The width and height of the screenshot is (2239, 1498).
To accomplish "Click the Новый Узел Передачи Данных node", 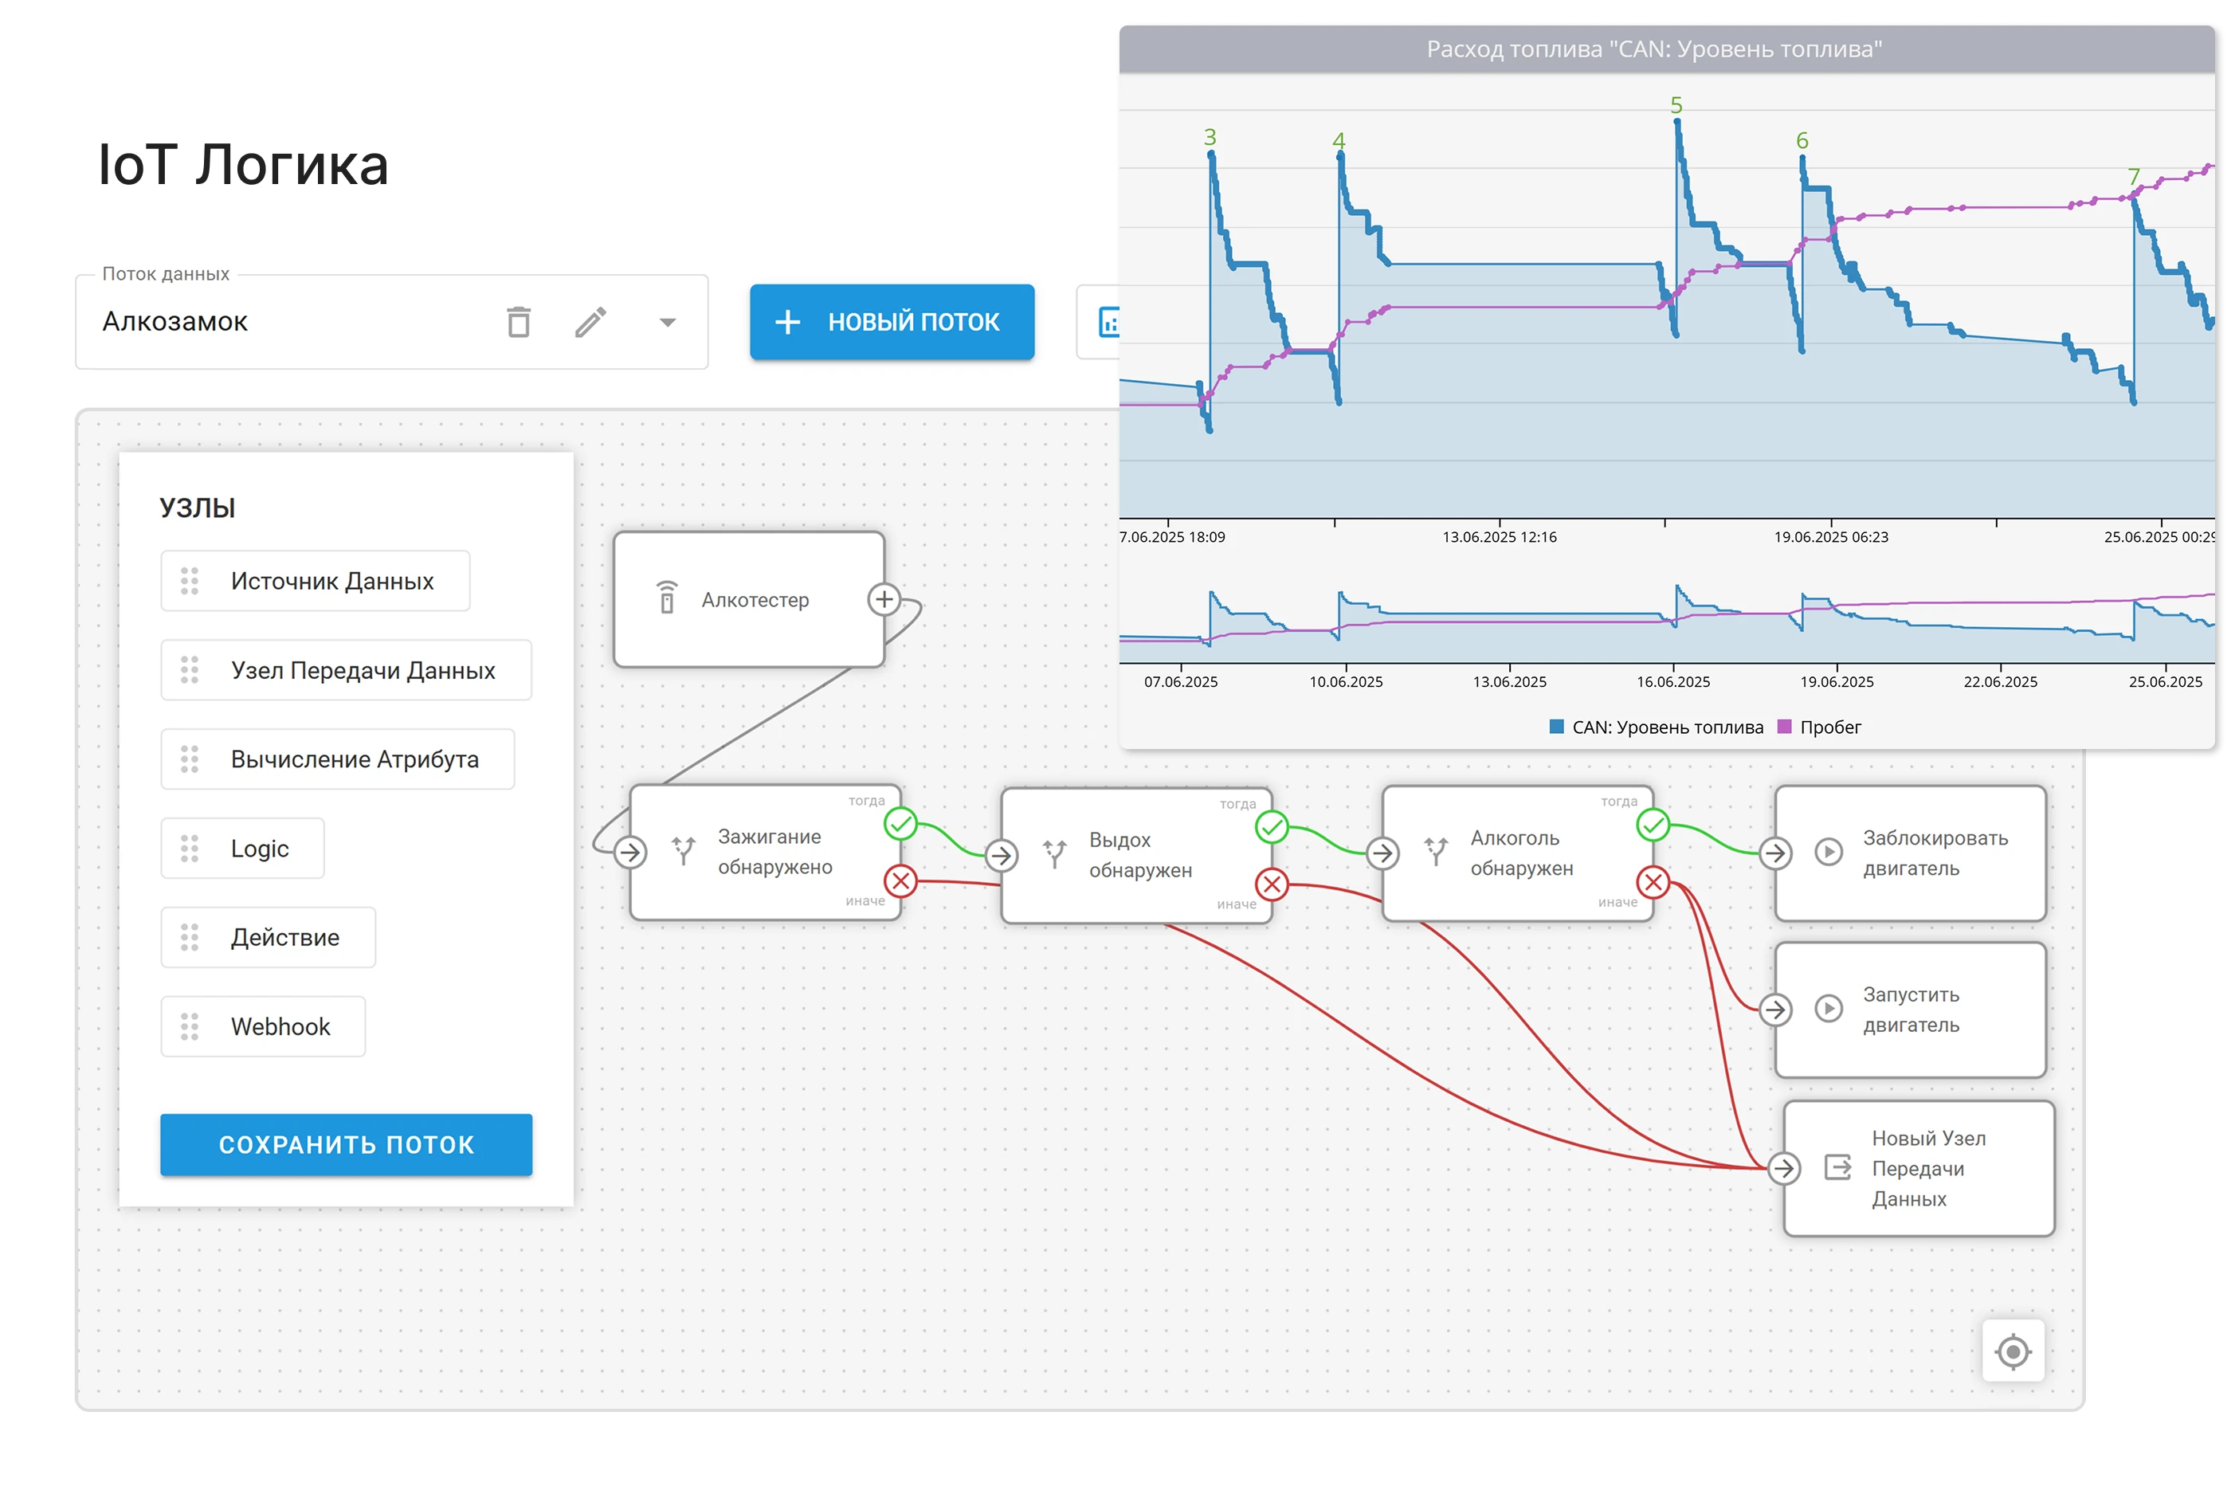I will (1918, 1168).
